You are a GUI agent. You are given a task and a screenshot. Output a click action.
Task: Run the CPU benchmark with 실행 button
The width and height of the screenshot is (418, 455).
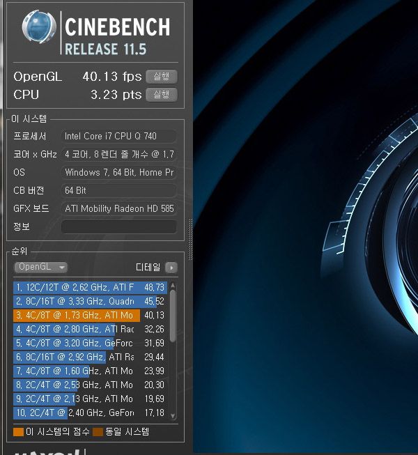(x=162, y=95)
